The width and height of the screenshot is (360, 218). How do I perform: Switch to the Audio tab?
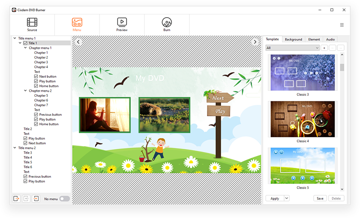[x=330, y=39]
